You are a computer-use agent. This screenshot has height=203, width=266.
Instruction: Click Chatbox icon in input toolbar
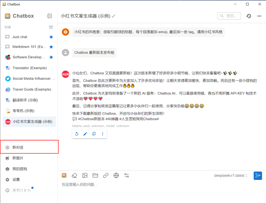[x=64, y=175]
